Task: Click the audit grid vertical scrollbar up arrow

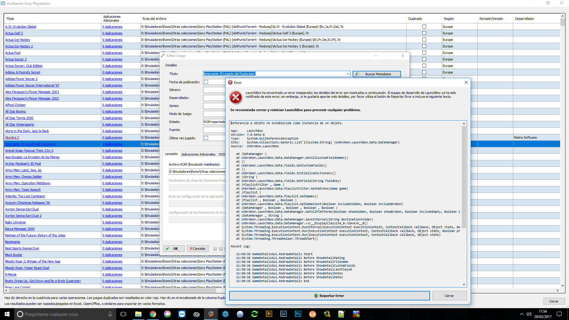Action: [x=562, y=16]
